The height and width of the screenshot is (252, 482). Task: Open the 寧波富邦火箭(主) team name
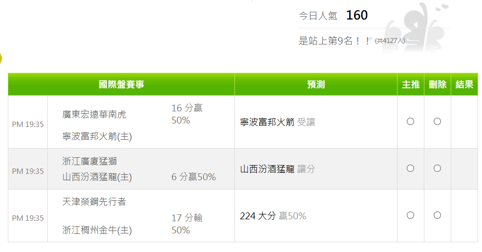tap(97, 136)
